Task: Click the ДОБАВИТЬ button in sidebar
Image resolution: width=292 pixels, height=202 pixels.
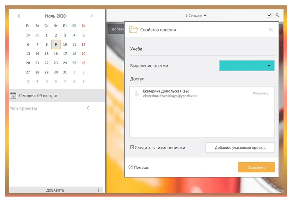Action: coord(56,190)
